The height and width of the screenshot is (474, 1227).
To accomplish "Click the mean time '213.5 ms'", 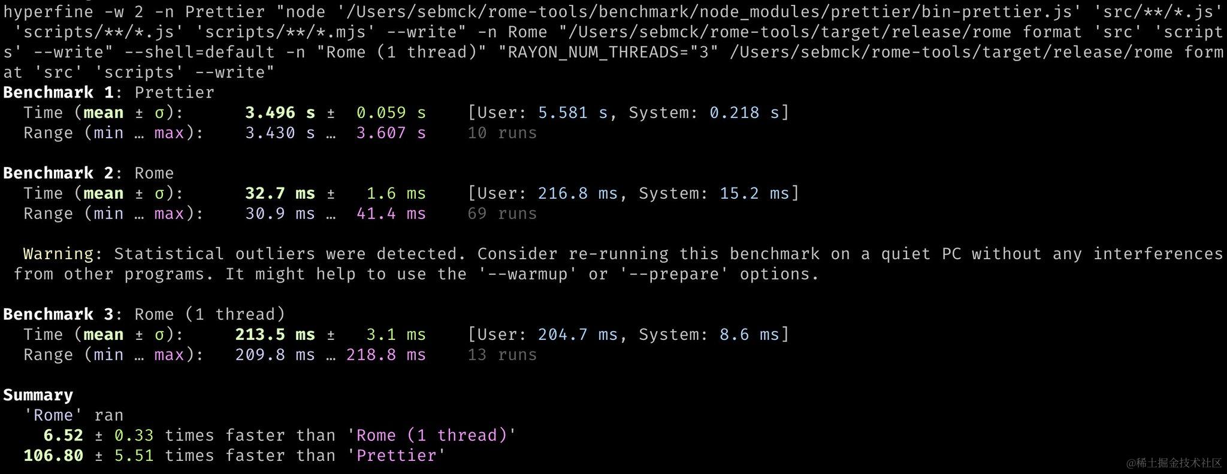I will (275, 335).
